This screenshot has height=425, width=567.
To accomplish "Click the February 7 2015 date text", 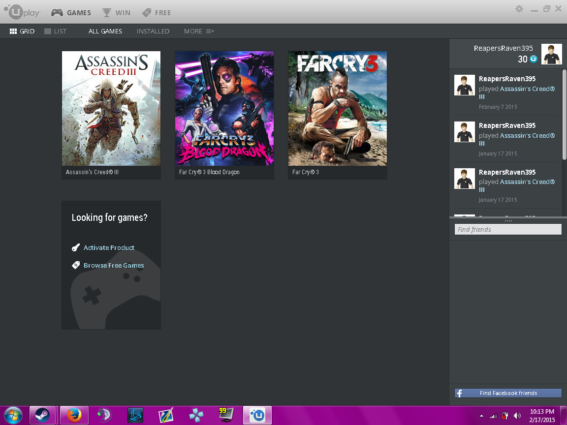I will click(x=498, y=107).
